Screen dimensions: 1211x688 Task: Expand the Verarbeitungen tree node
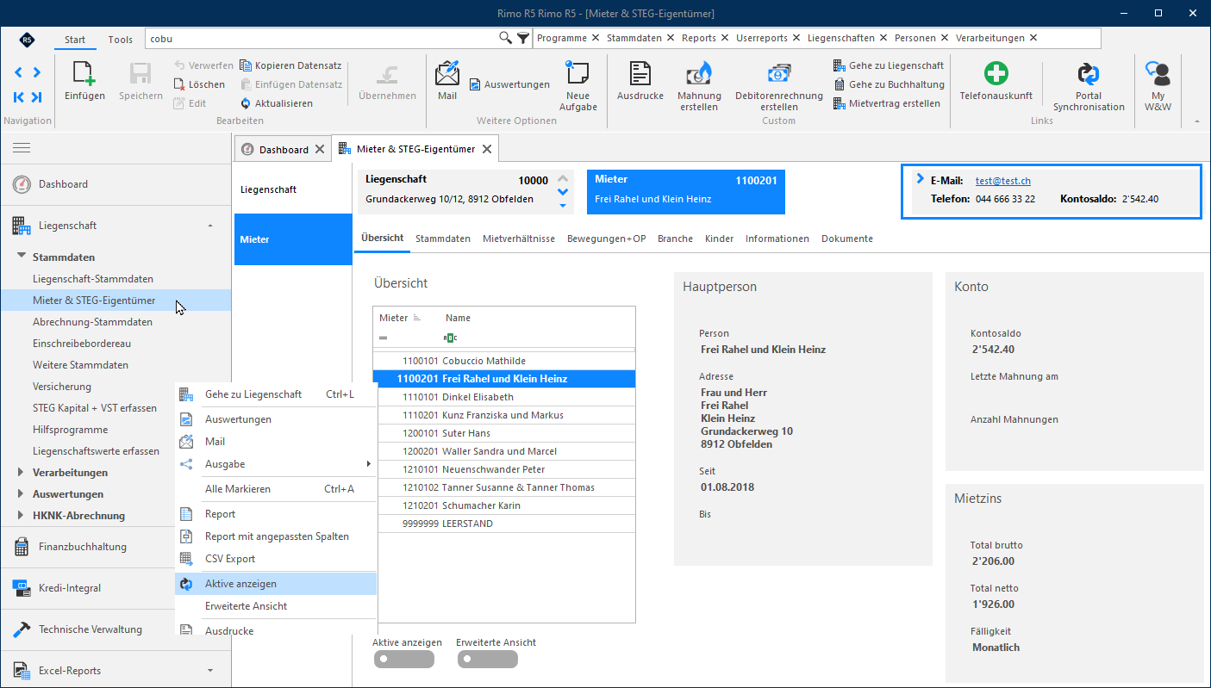click(22, 473)
